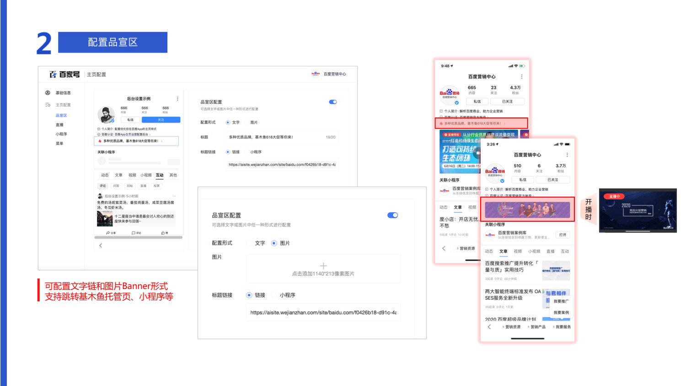Viewport: 686px width, 386px height.
Task: Click 百度营销中心 account at top right
Action: 329,74
